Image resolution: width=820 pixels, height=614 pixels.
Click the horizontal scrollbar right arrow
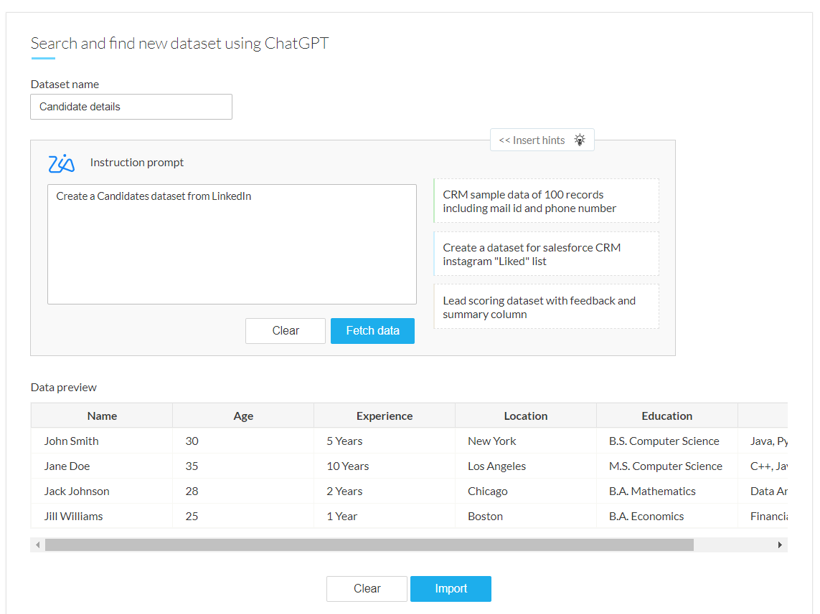pyautogui.click(x=780, y=545)
